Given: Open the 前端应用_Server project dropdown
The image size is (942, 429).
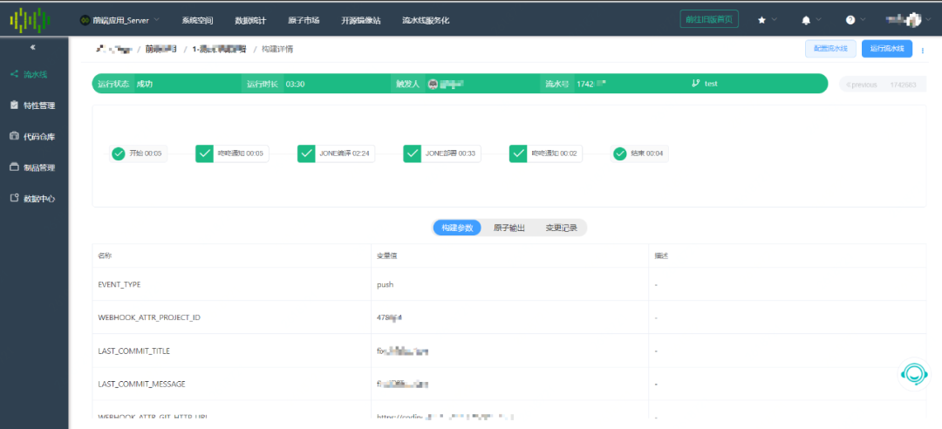Looking at the screenshot, I should click(x=119, y=20).
